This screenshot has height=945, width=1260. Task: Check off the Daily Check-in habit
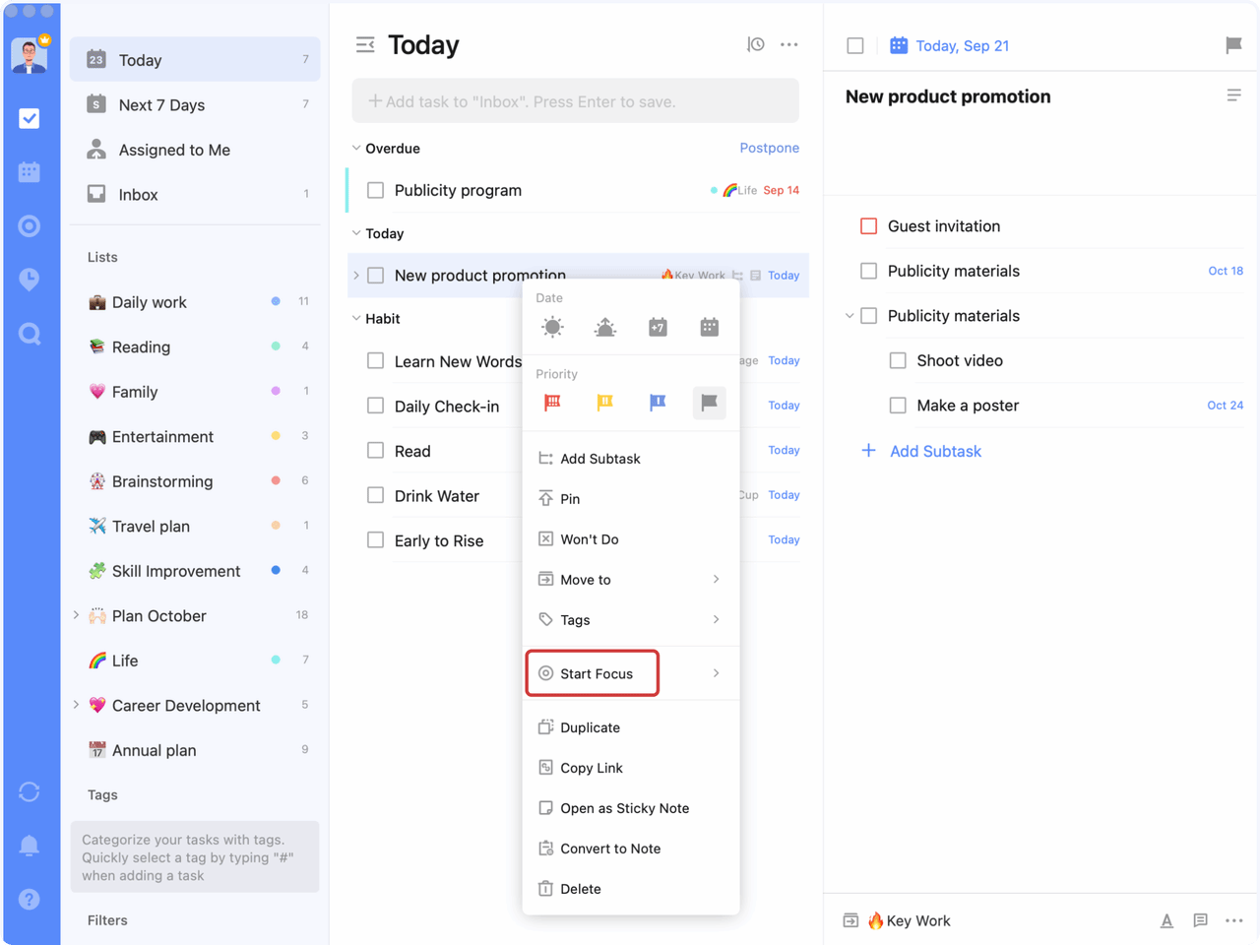click(x=375, y=406)
